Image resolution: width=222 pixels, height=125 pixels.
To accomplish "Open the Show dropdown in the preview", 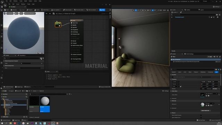I will coord(21,14).
